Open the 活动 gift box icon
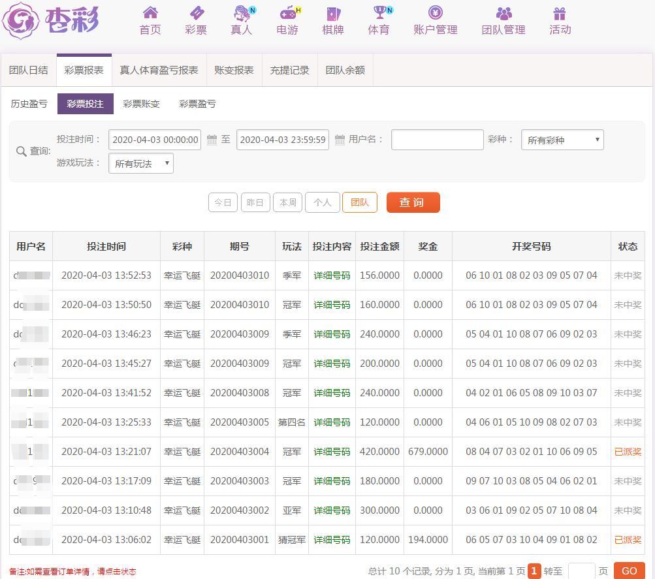Image resolution: width=655 pixels, height=579 pixels. pyautogui.click(x=560, y=13)
